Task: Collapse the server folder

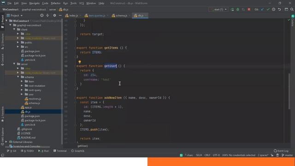Action: (x=14, y=64)
